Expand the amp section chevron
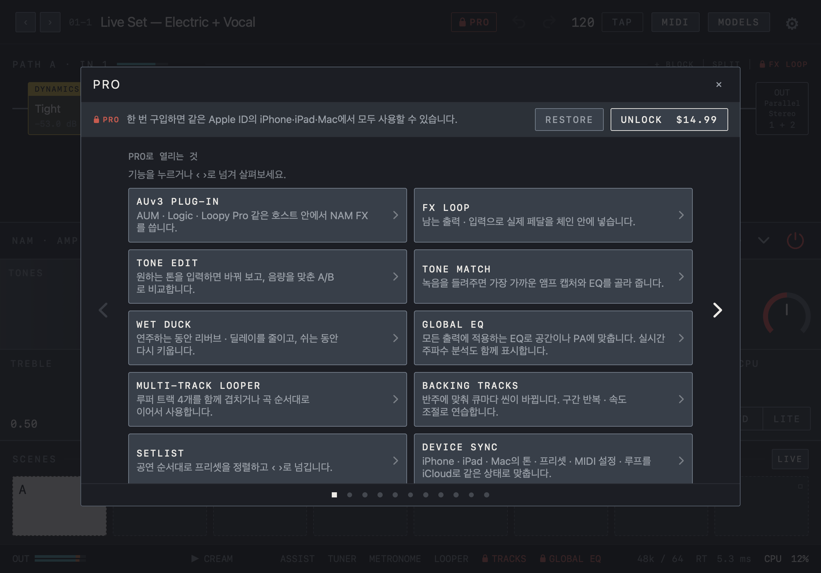 (x=764, y=240)
